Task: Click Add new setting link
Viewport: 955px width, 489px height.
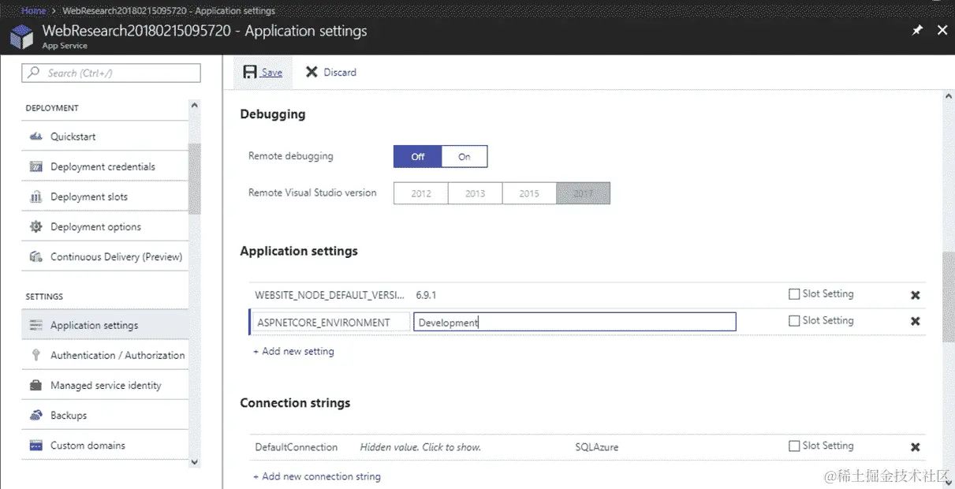Action: tap(293, 352)
